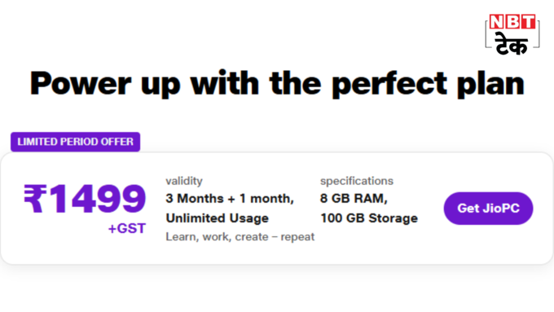Click the red letter T in NBT logo
554x312 pixels.
(x=528, y=22)
